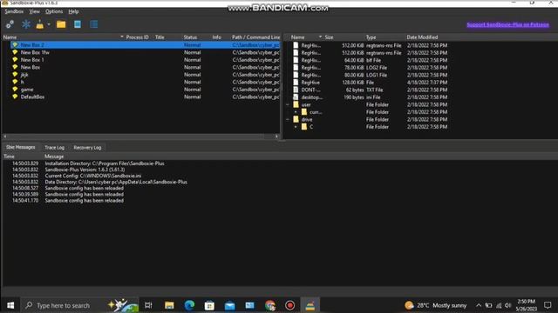Open the View menu
Image resolution: width=558 pixels, height=313 pixels.
[x=35, y=11]
